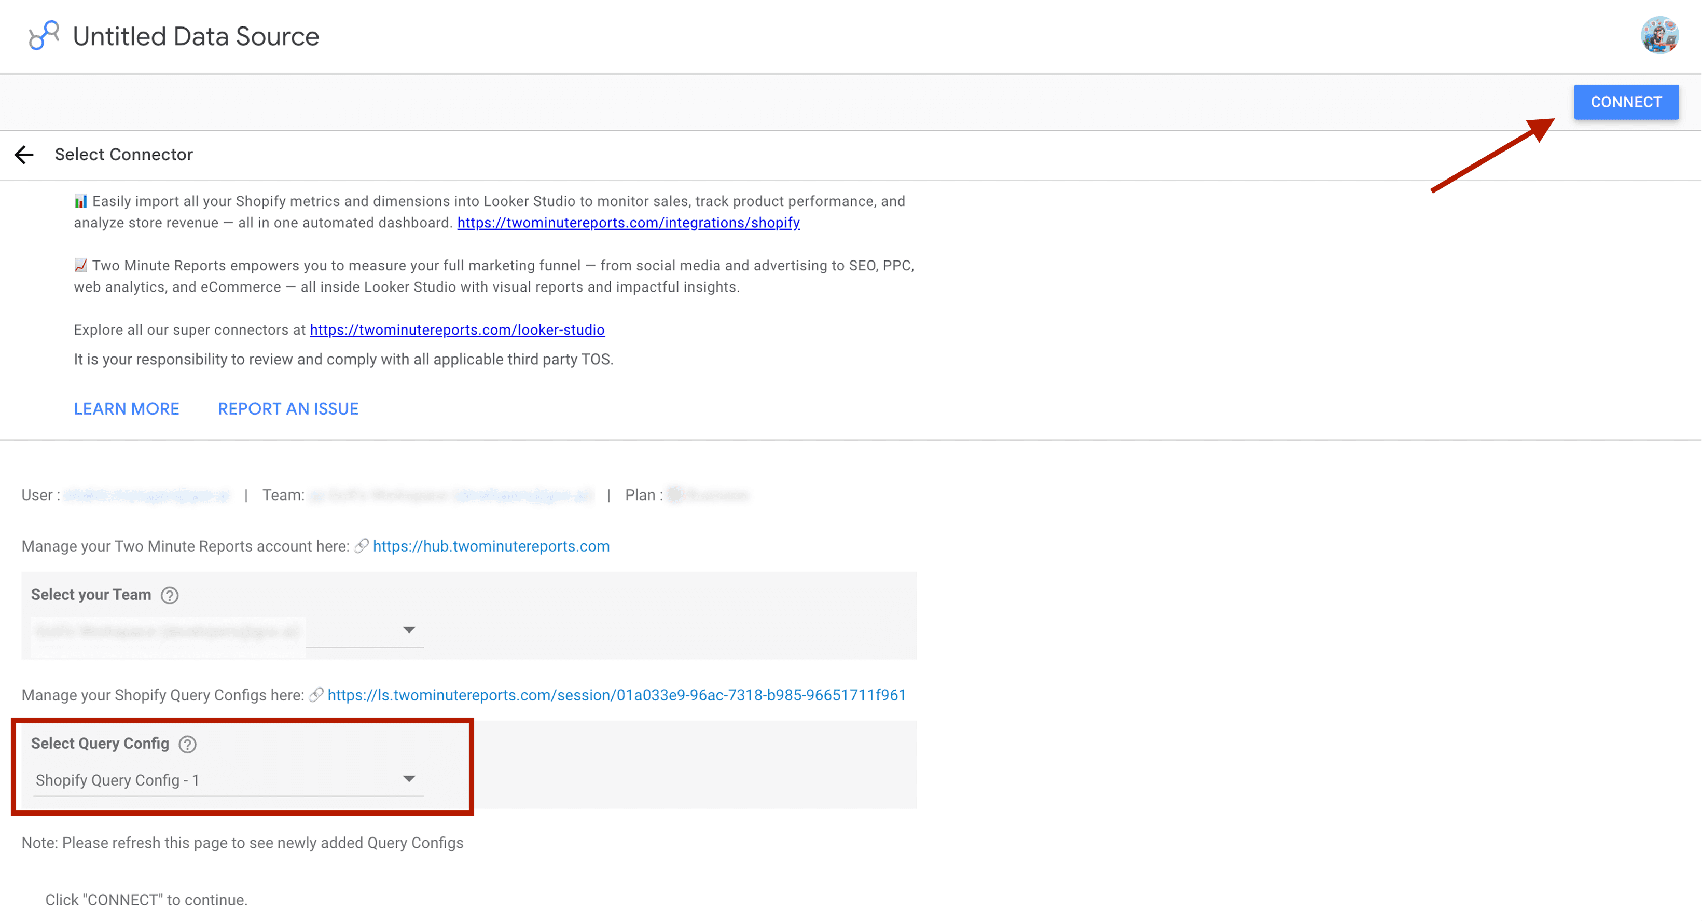The width and height of the screenshot is (1702, 921).
Task: Click LEARN MORE
Action: pyautogui.click(x=126, y=409)
